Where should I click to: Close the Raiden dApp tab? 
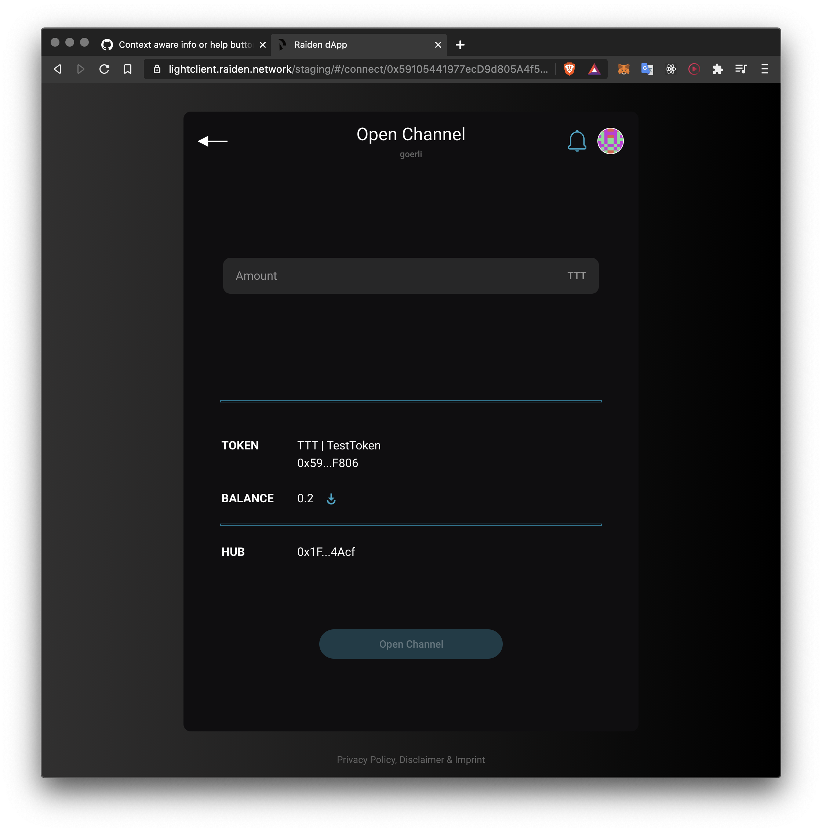tap(438, 45)
